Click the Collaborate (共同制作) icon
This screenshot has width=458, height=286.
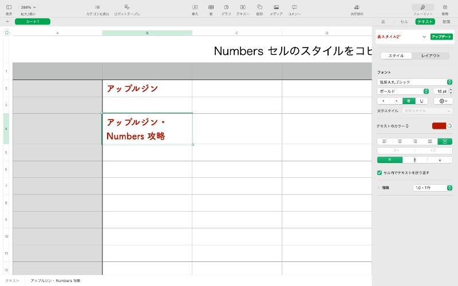(357, 7)
